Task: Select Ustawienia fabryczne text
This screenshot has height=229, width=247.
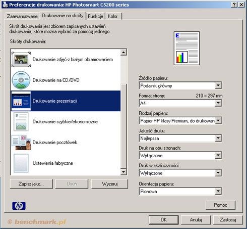Action: coord(53,163)
